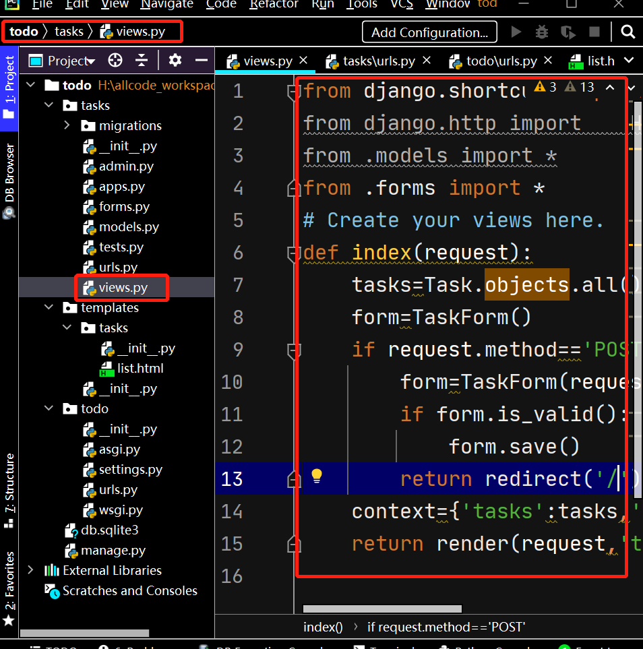This screenshot has width=643, height=649.
Task: Click line number 14 in gutter
Action: pos(232,511)
